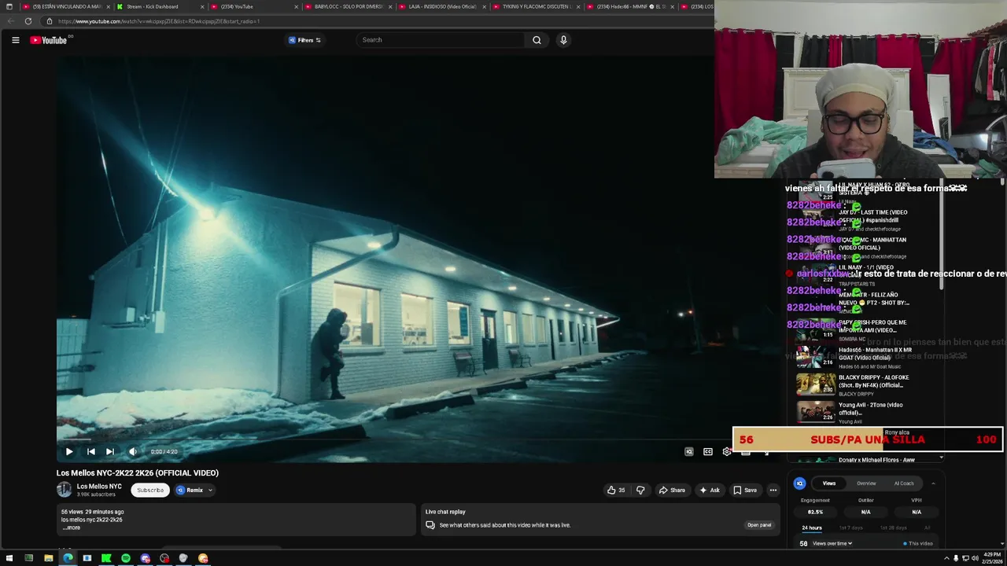Click the browser address bar URL
Image resolution: width=1007 pixels, height=566 pixels.
159,21
